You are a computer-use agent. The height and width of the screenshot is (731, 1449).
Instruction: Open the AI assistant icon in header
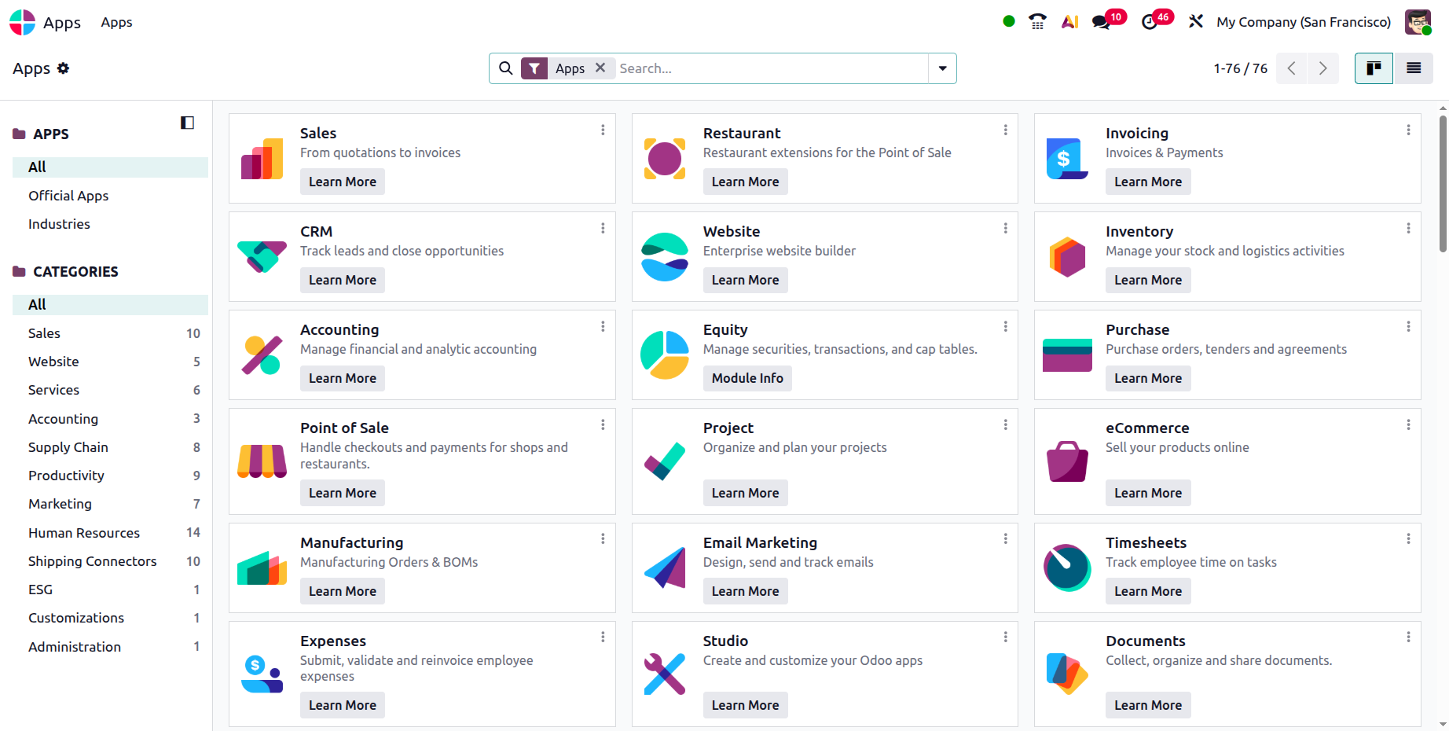point(1069,22)
